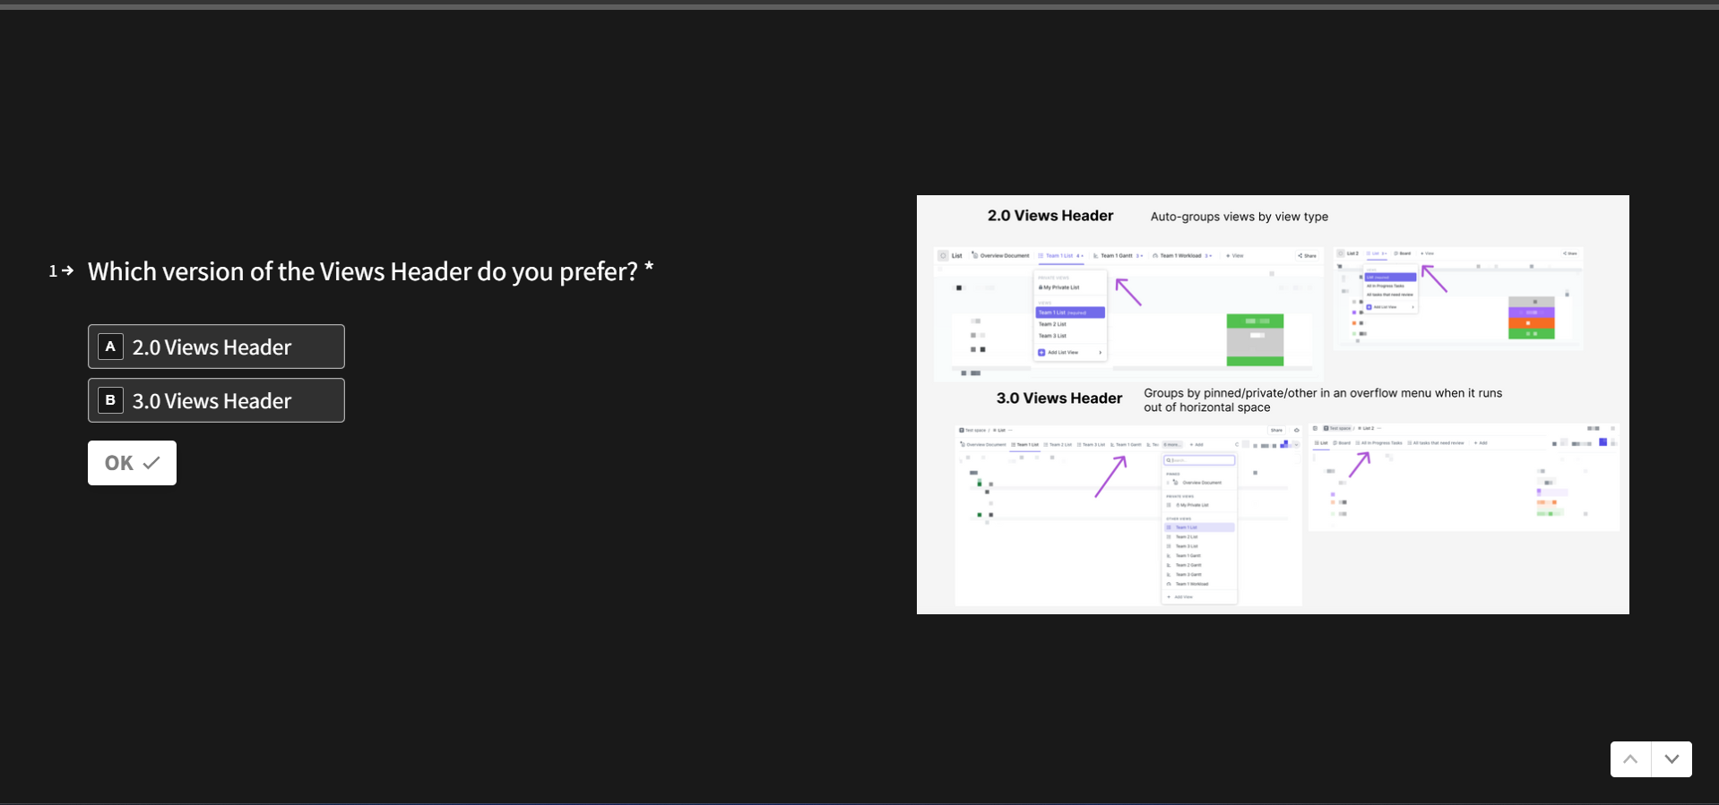The height and width of the screenshot is (805, 1719).
Task: Go to the previous question with up arrow
Action: coord(1630,759)
